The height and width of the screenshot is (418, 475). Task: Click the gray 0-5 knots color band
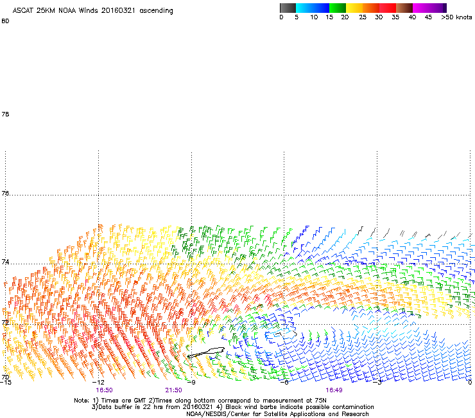(288, 8)
